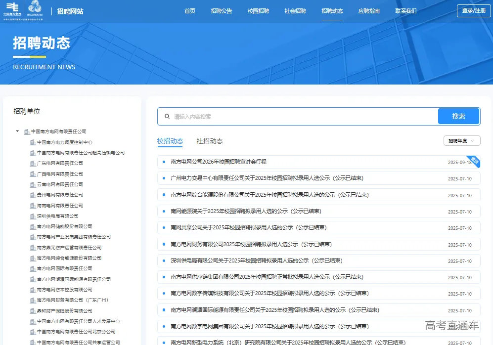Click building icon beside 云南电网有限责任公司
Screen dimensions: 493x345
pyautogui.click(x=33, y=184)
